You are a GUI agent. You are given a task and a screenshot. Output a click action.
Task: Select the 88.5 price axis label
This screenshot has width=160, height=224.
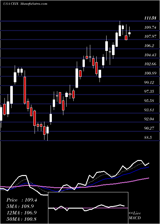point(148,137)
